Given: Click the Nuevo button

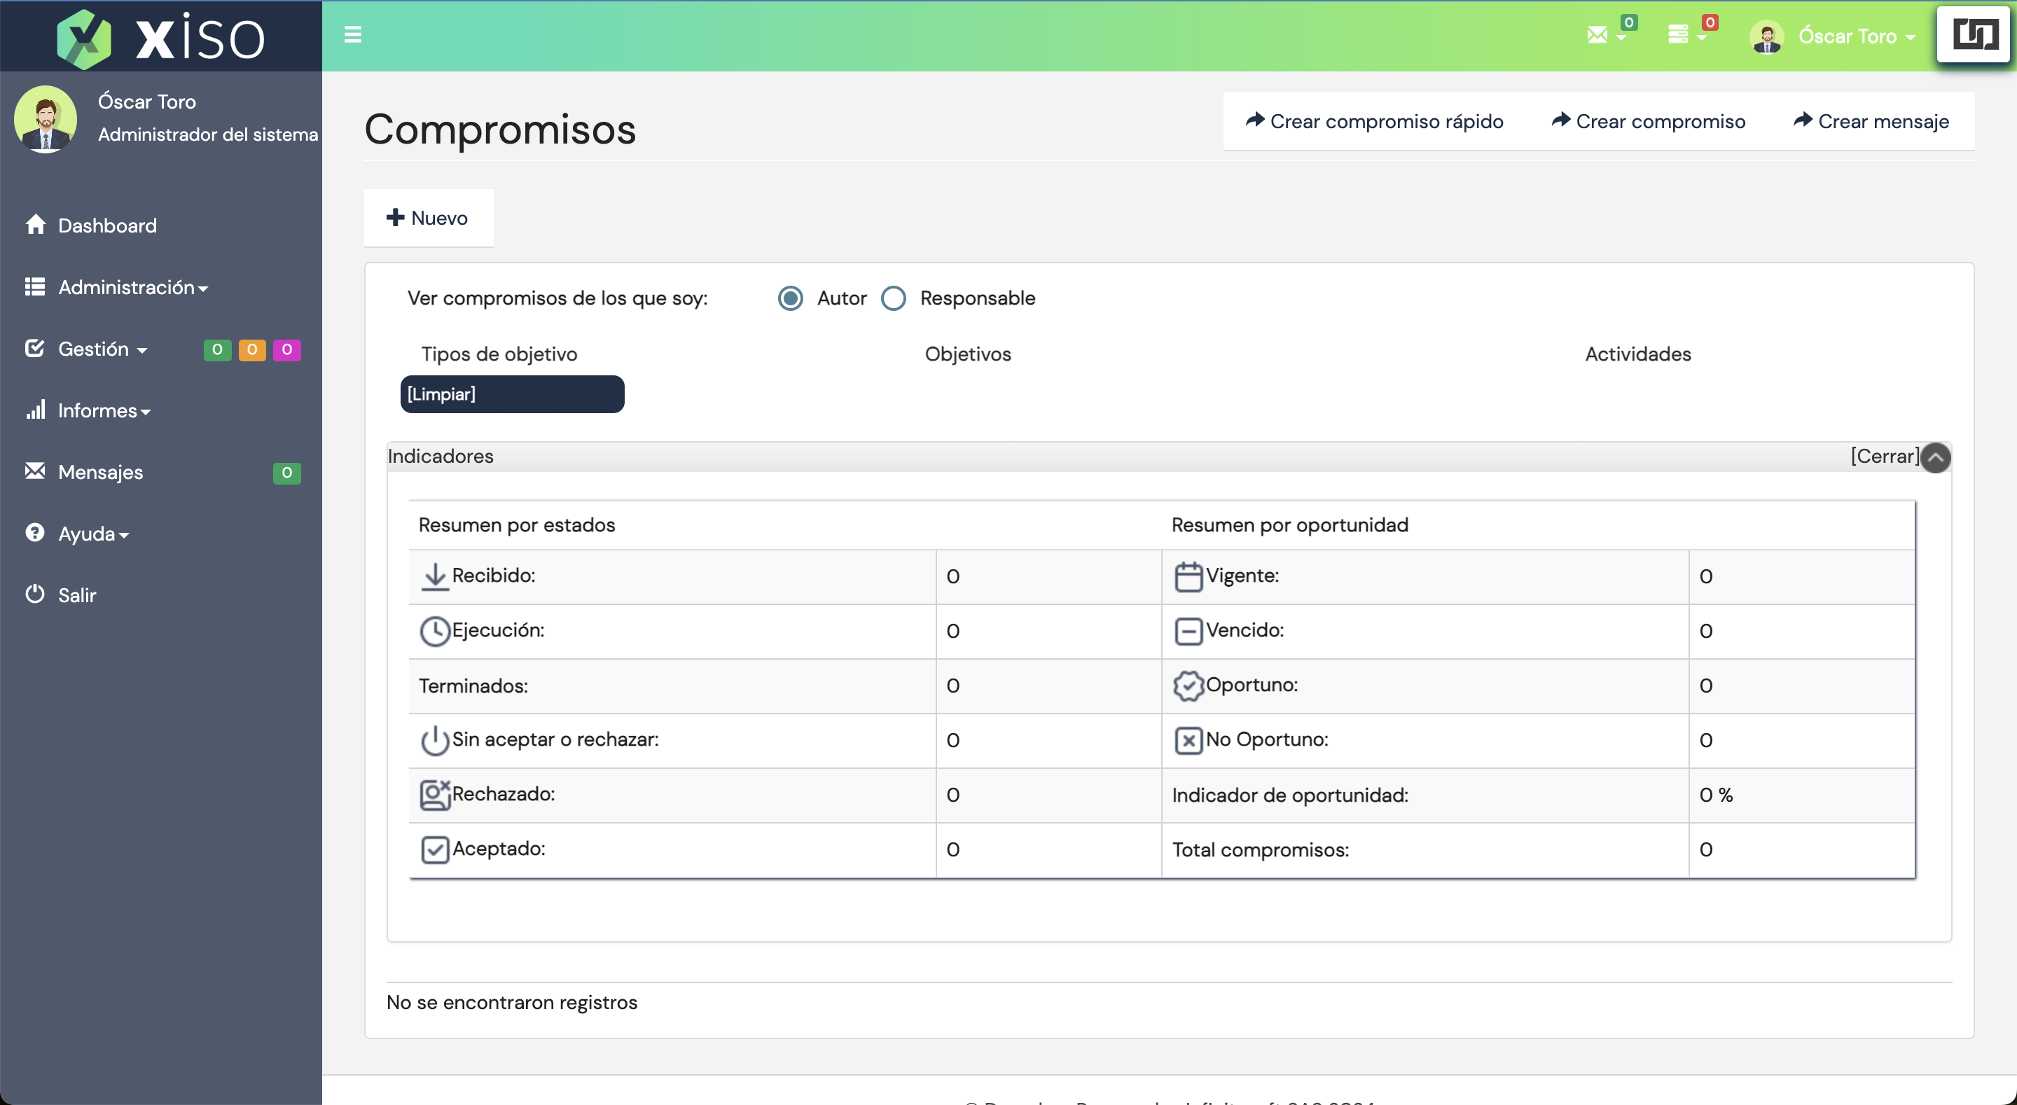Looking at the screenshot, I should pos(429,218).
